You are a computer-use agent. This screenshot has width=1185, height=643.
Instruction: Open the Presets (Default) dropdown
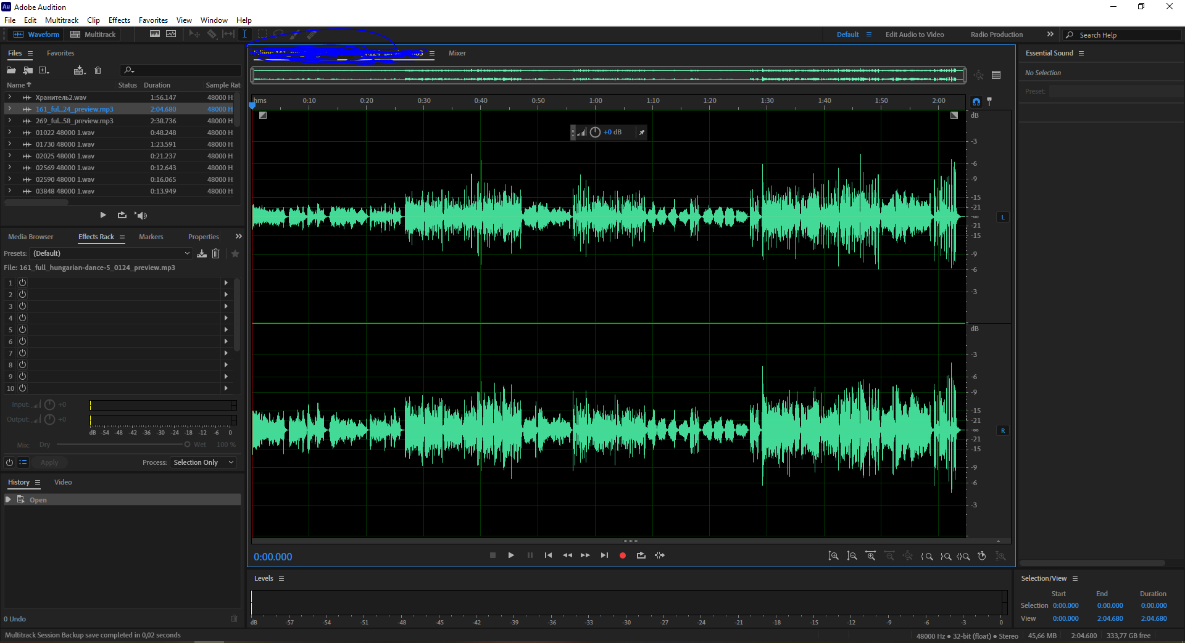tap(111, 253)
